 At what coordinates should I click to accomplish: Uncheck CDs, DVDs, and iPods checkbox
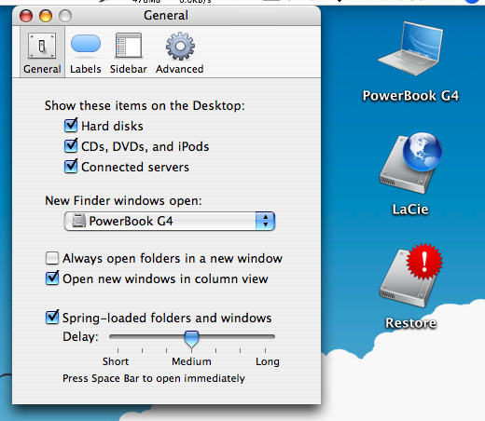[x=71, y=146]
